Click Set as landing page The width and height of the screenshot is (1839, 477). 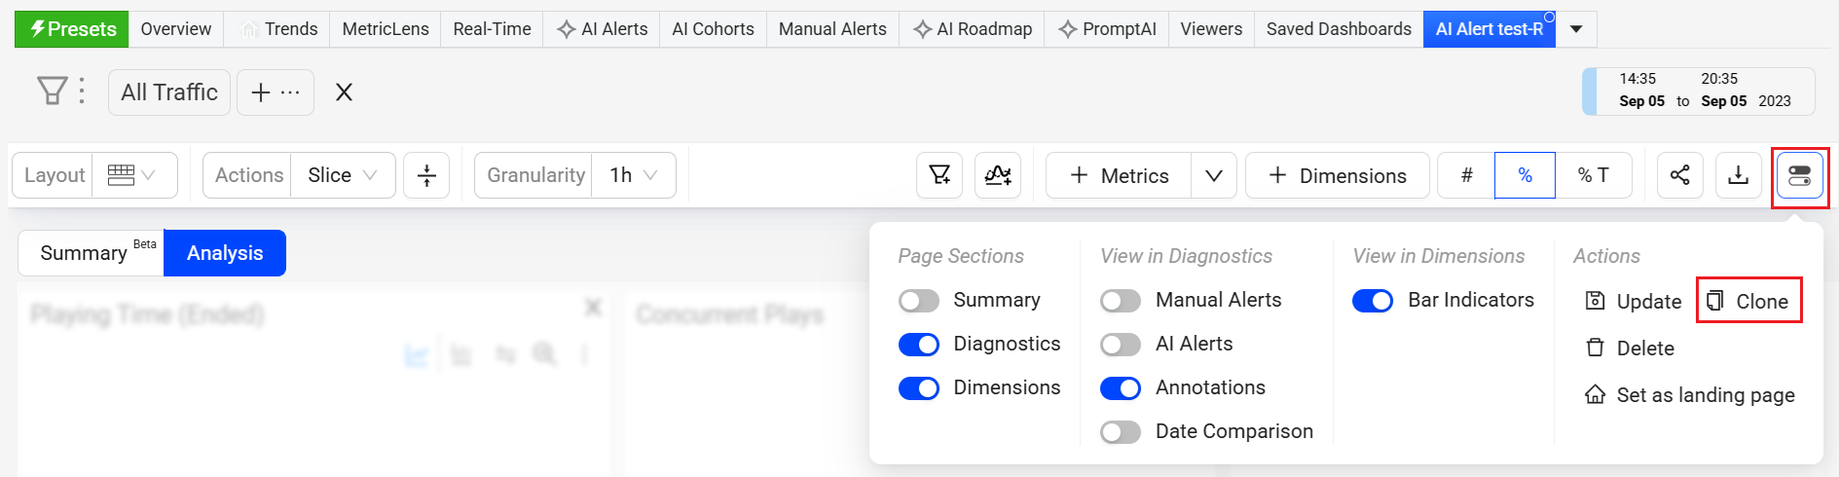[x=1692, y=394]
